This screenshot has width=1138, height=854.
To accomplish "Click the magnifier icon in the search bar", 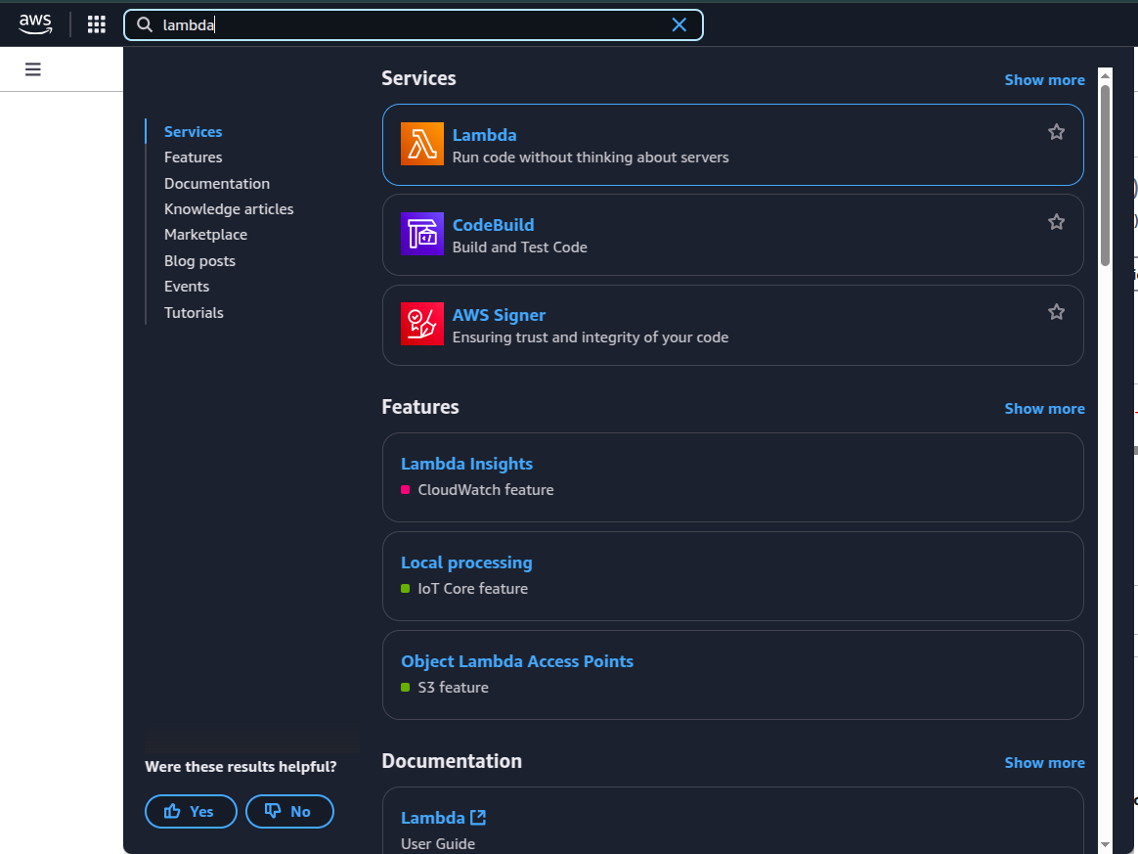I will pos(145,24).
